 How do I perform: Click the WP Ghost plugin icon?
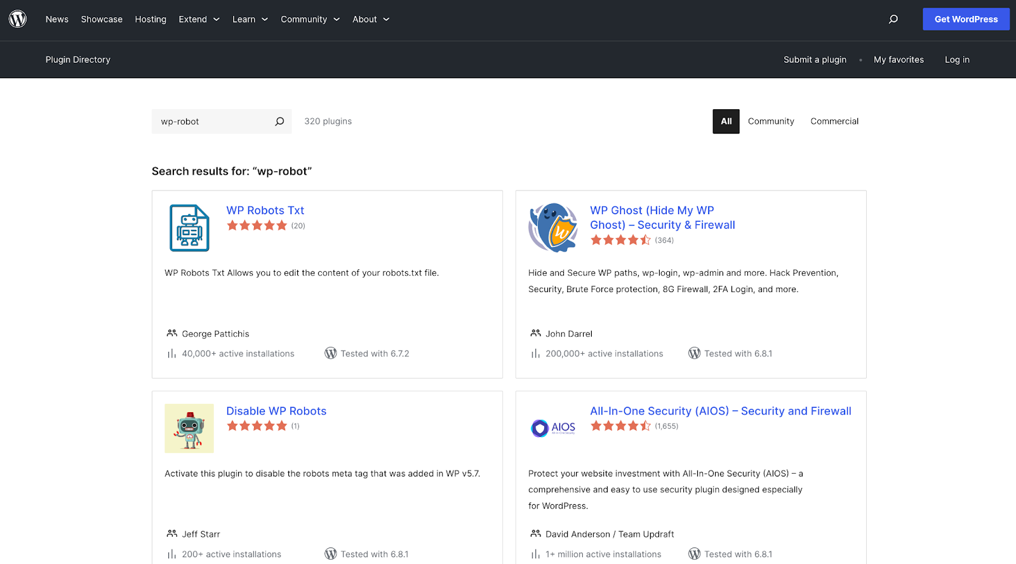(553, 228)
